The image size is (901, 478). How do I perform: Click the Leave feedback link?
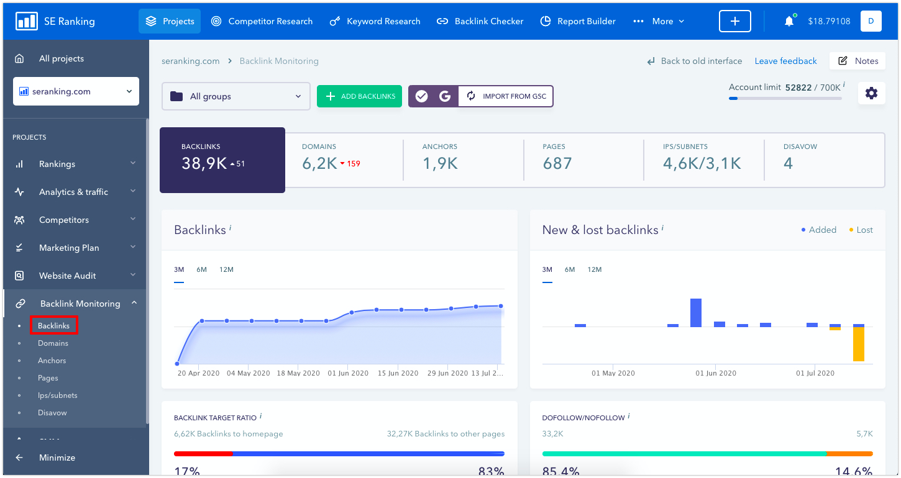pyautogui.click(x=785, y=61)
